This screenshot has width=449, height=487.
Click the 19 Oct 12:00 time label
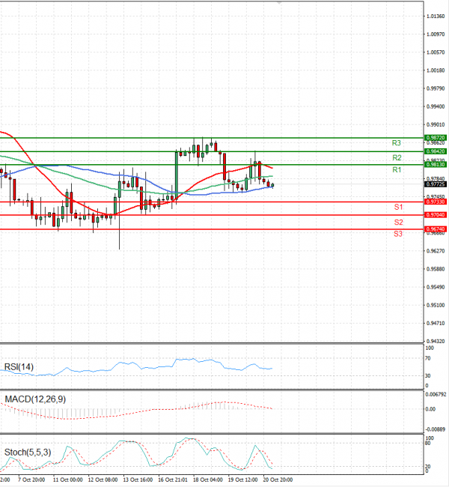pyautogui.click(x=243, y=480)
